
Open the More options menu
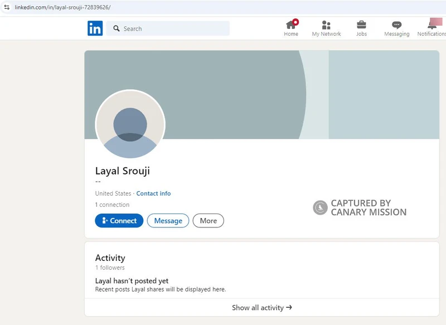(208, 221)
